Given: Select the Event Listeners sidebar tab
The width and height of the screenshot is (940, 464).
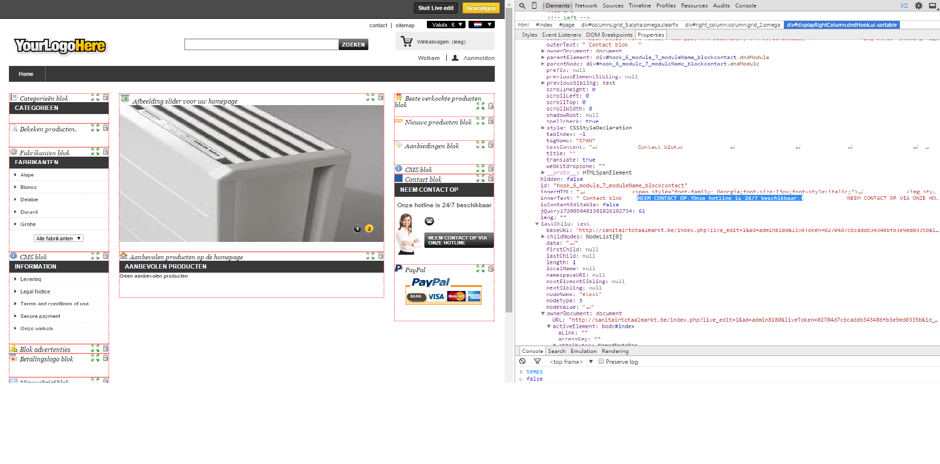Looking at the screenshot, I should click(x=561, y=35).
